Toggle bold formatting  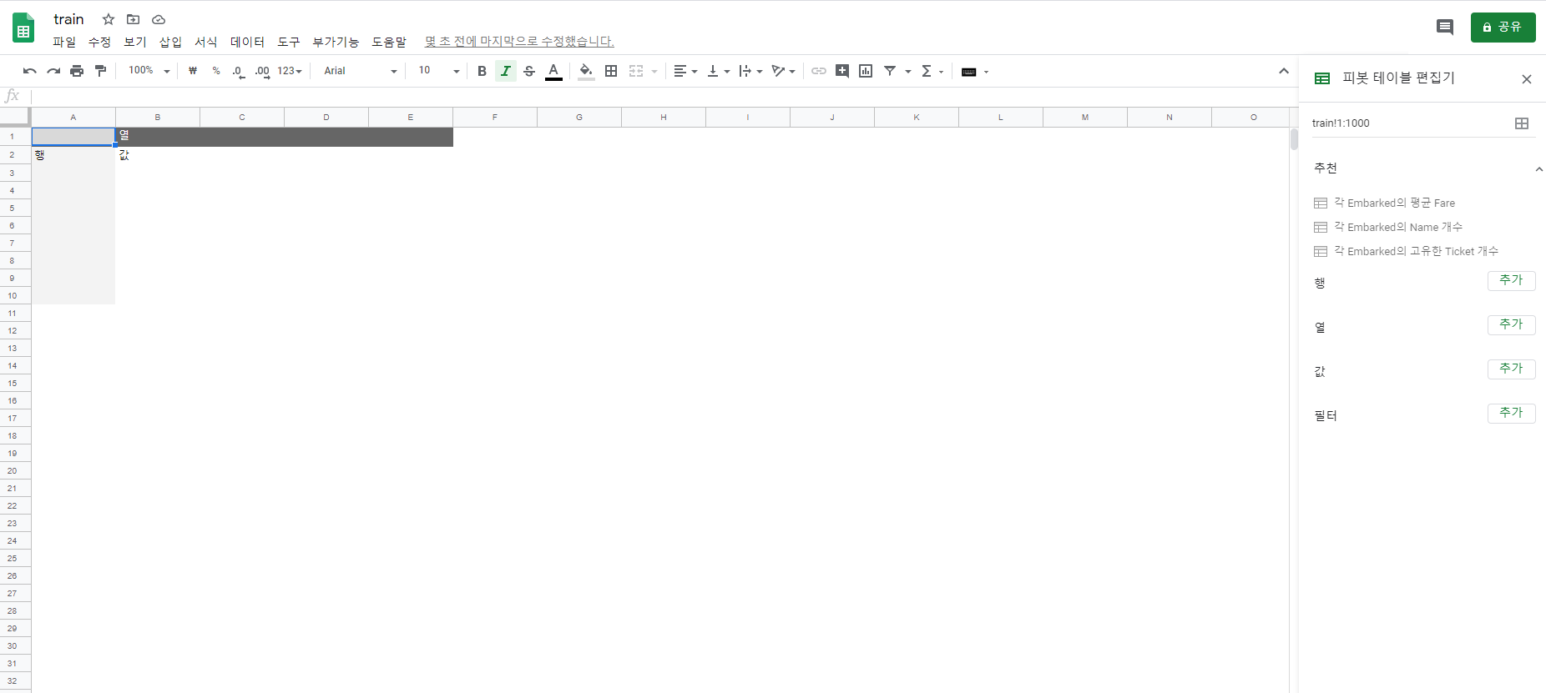[x=482, y=71]
